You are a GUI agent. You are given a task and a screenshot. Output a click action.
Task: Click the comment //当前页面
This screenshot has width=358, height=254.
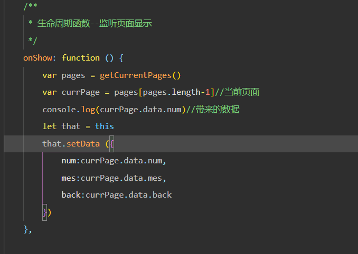237,92
